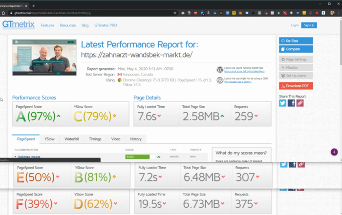
Task: Click the Log In link
Action: point(295,25)
